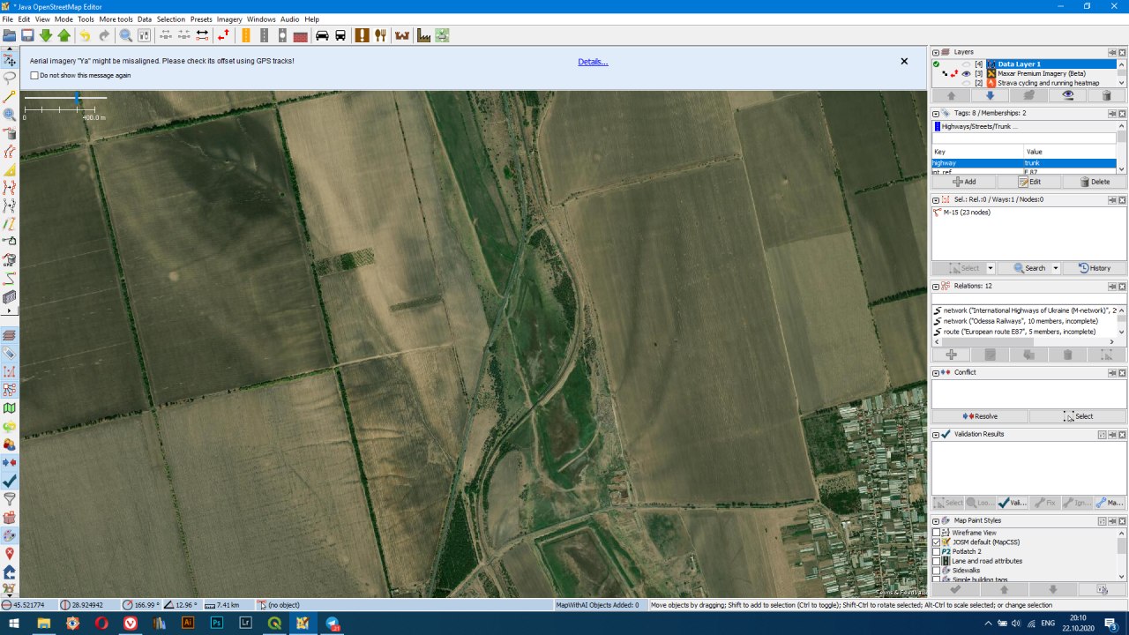The image size is (1129, 635).
Task: Select European route E87 relation row
Action: (x=1023, y=332)
